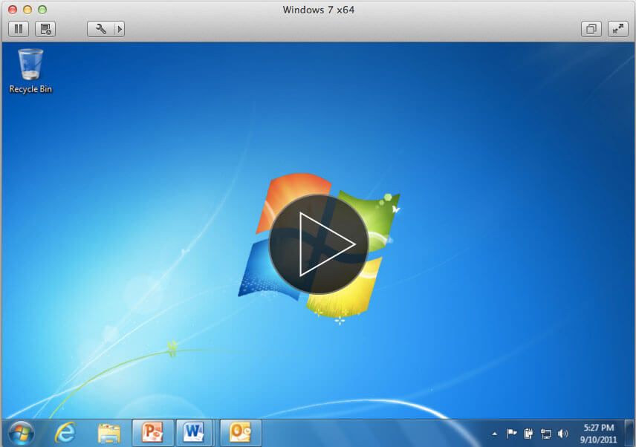Zoom the VM window with the green button
The image size is (636, 447).
[42, 10]
